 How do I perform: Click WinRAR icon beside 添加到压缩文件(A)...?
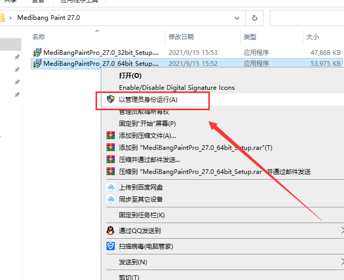point(111,135)
